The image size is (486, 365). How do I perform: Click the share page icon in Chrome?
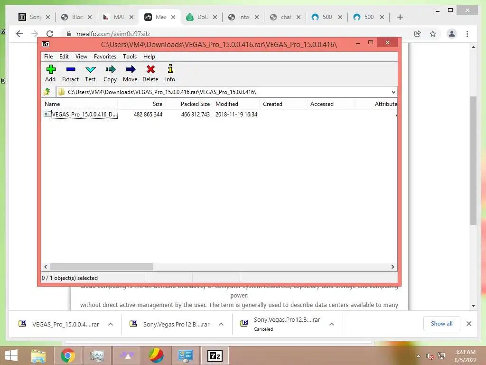point(418,34)
